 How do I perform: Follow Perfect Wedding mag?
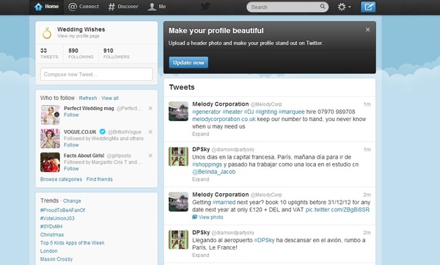(71, 115)
